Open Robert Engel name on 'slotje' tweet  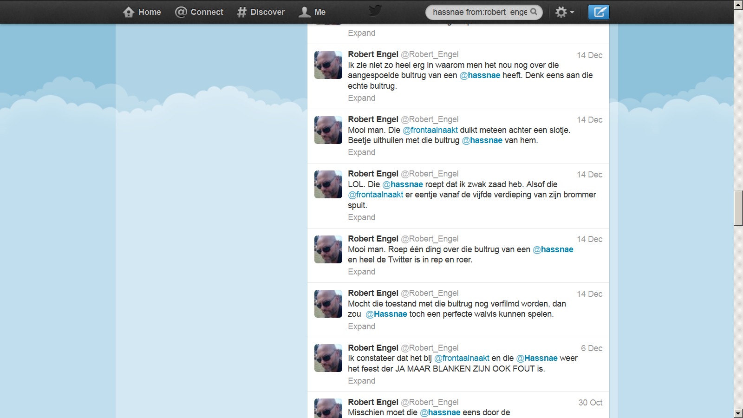373,119
